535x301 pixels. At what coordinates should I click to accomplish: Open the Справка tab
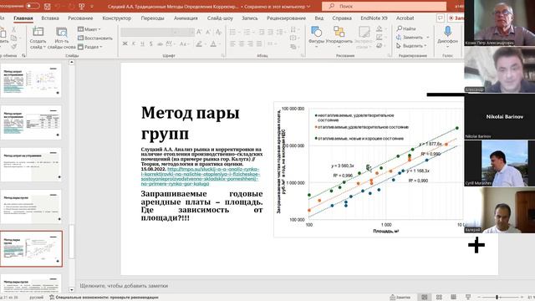342,18
